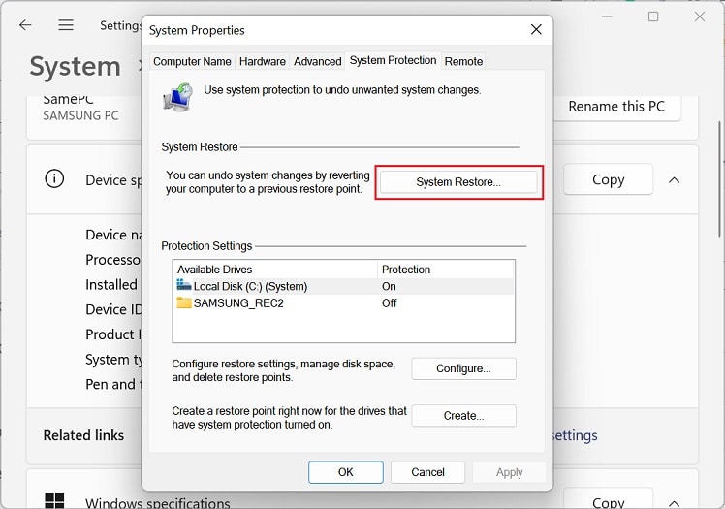Select the Advanced tab
This screenshot has height=509, width=725.
point(317,61)
